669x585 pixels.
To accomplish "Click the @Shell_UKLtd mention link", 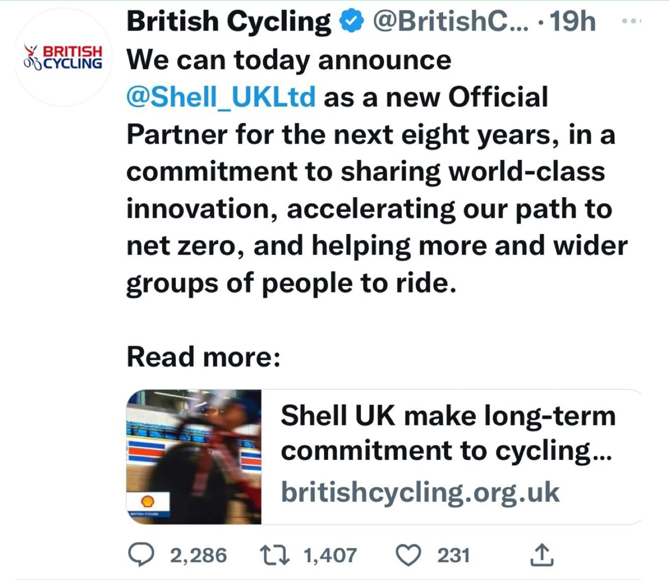I will point(221,97).
